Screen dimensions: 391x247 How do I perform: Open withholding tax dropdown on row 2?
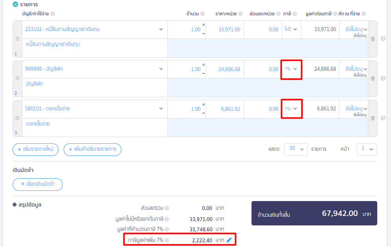(x=356, y=69)
